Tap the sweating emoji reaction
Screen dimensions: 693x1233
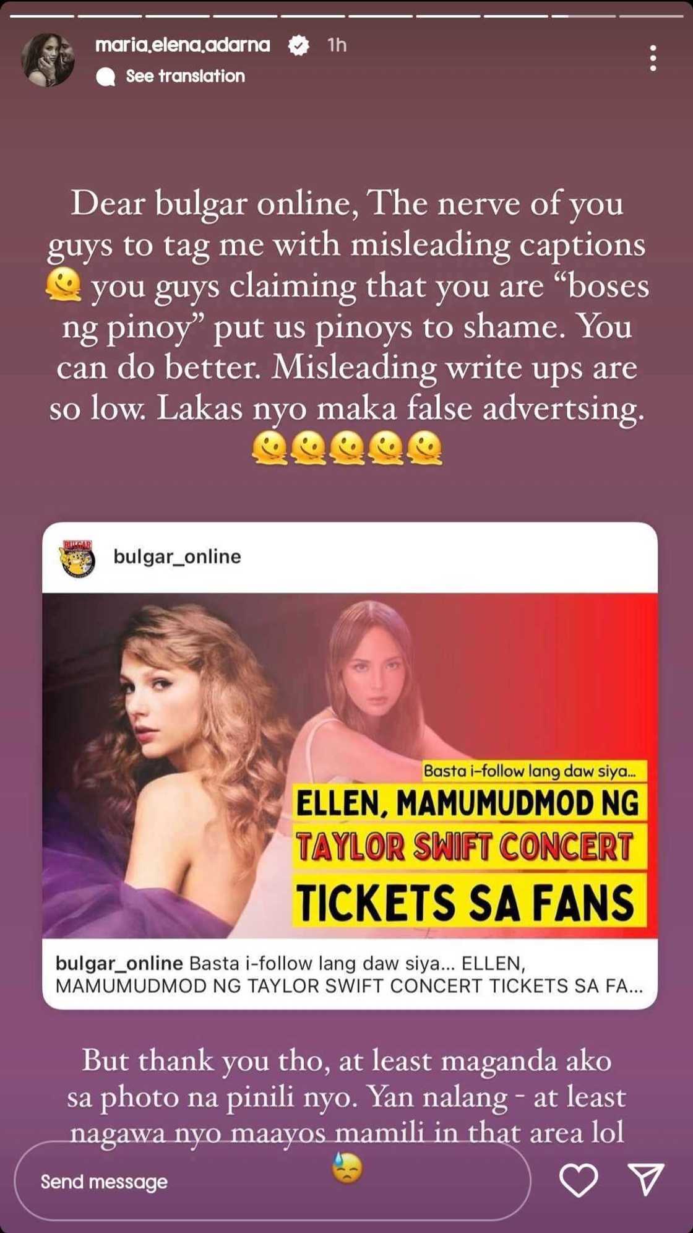click(x=347, y=1167)
